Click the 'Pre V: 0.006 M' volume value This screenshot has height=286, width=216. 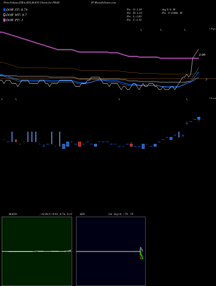[x=172, y=13]
